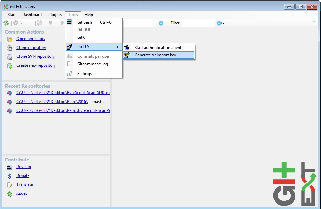
Task: Click the Clone SVN repository icon
Action: 10,57
